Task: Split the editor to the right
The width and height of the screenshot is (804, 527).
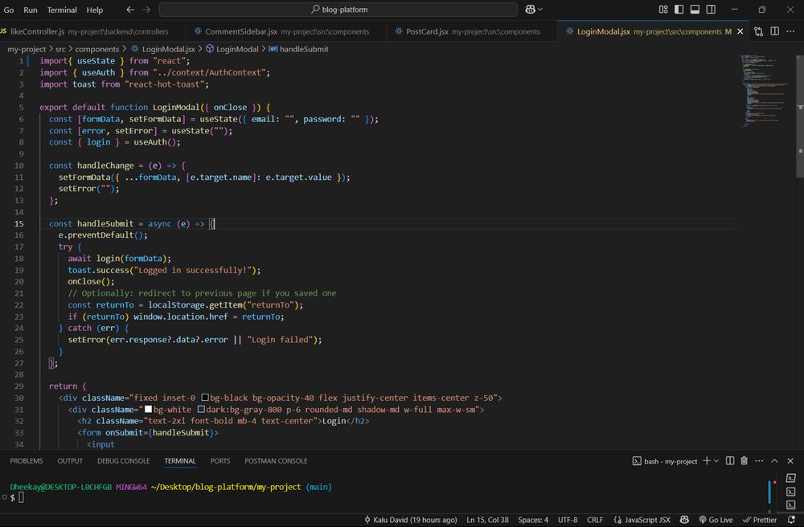Action: click(x=775, y=31)
